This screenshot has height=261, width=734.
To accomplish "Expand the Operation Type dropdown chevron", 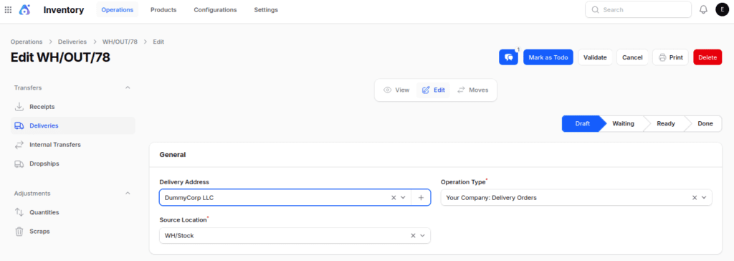I will point(704,198).
